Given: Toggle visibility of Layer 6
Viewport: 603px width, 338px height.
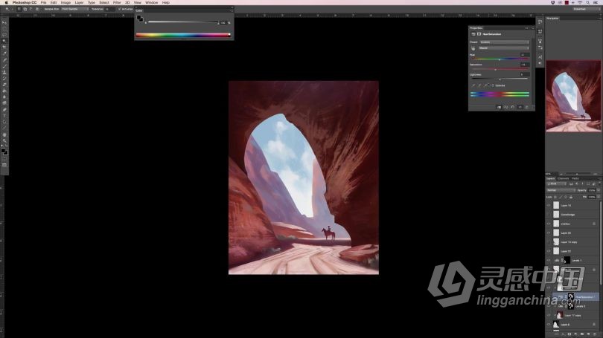Looking at the screenshot, I should pyautogui.click(x=549, y=325).
